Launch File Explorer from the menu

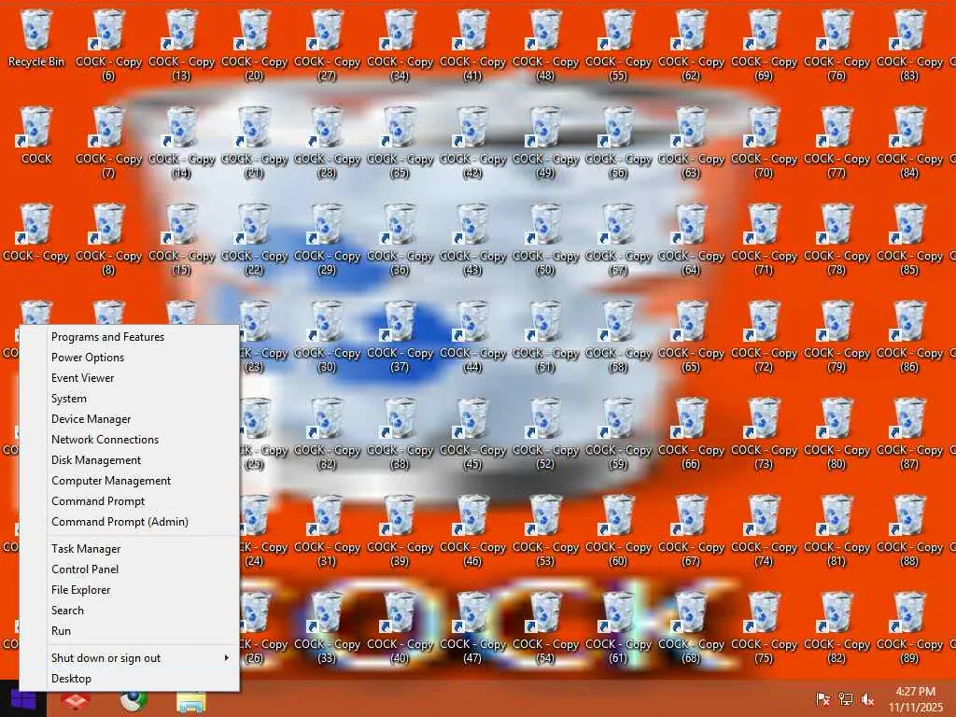[x=130, y=590]
